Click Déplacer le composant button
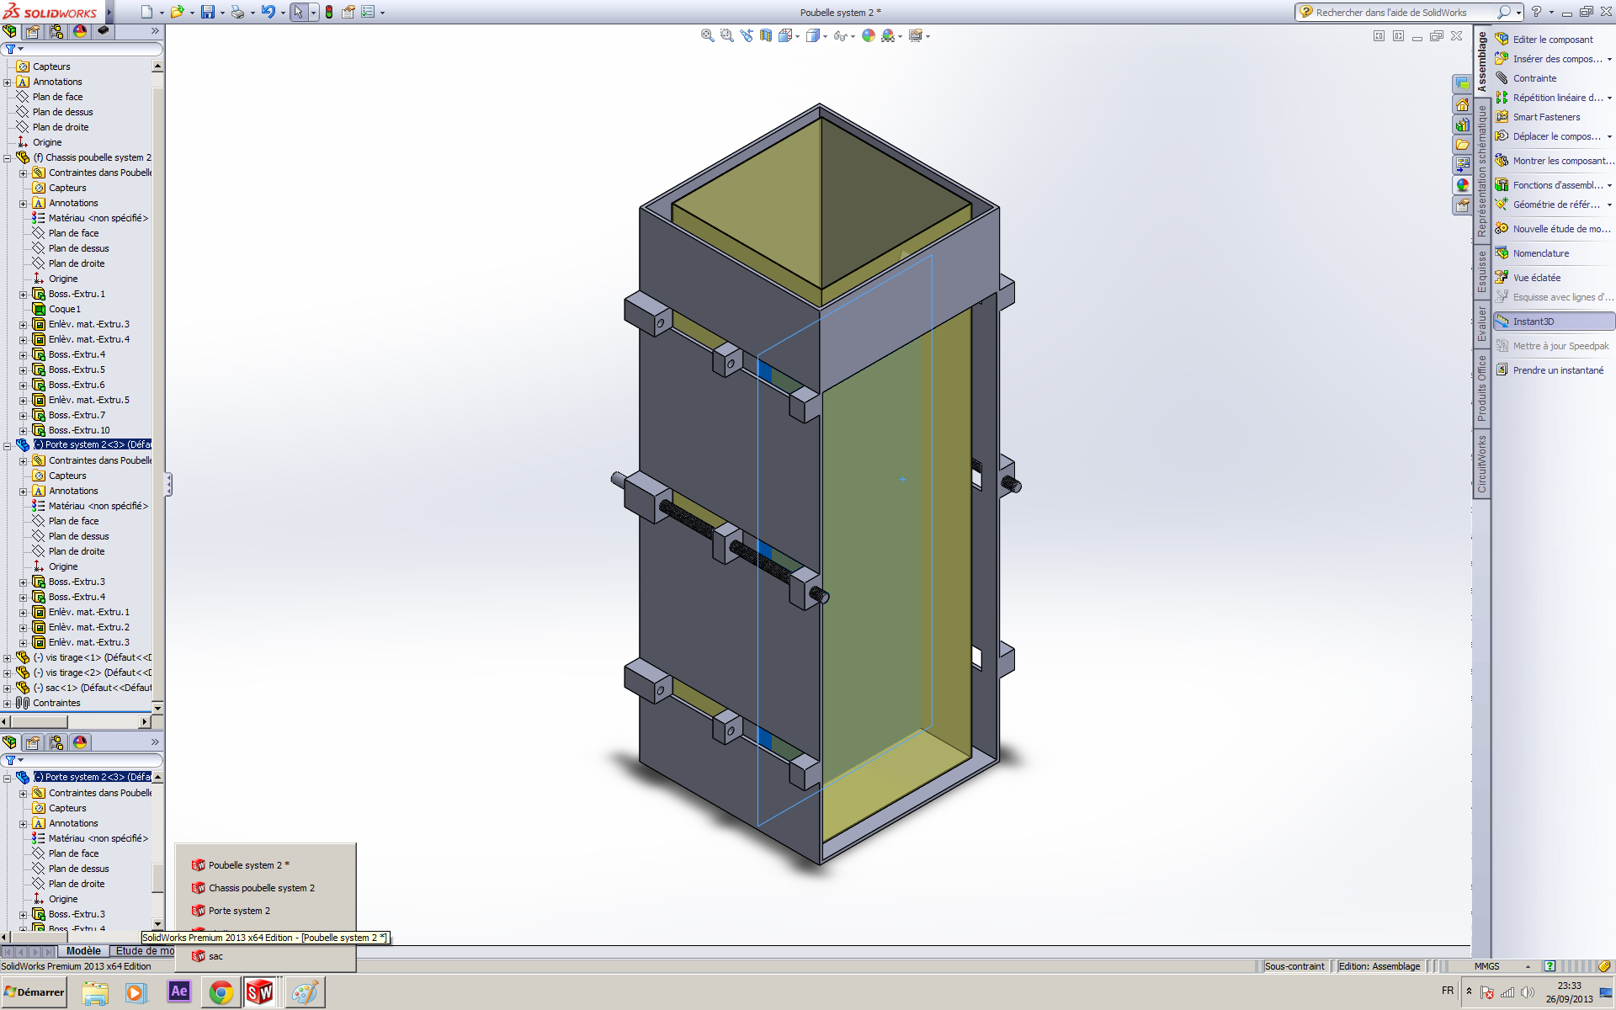 tap(1549, 136)
